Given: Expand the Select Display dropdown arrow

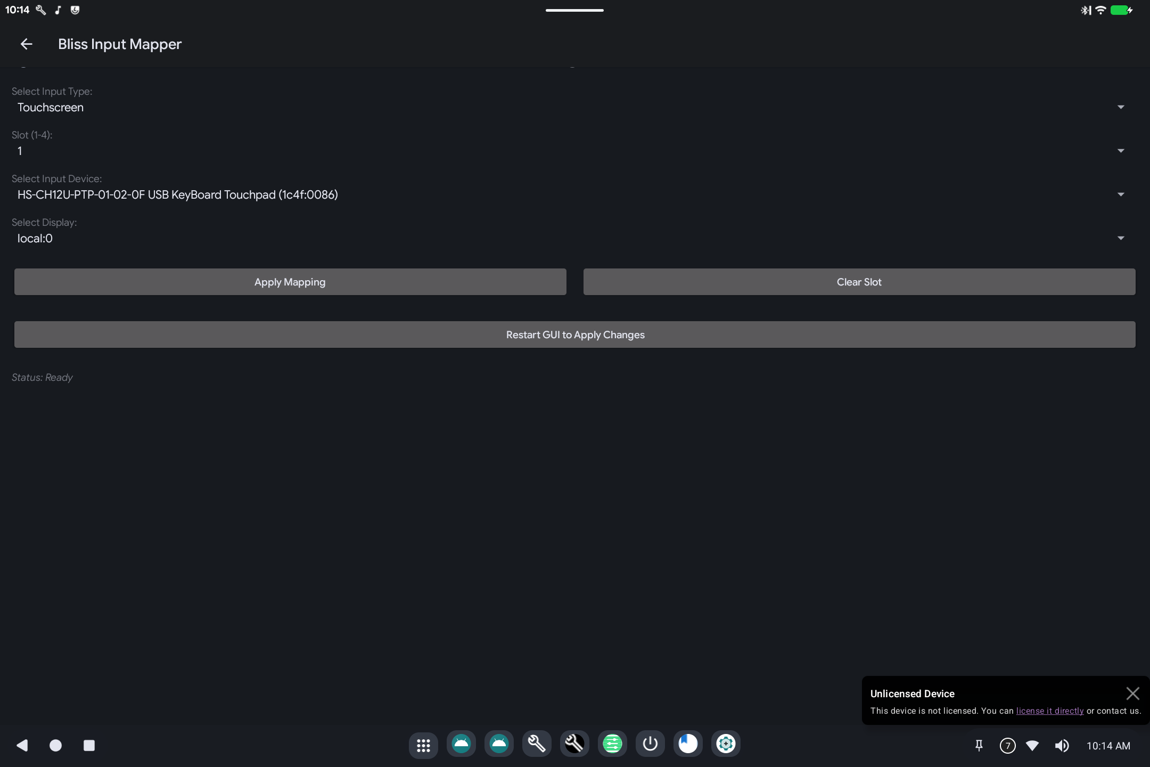Looking at the screenshot, I should click(1121, 238).
